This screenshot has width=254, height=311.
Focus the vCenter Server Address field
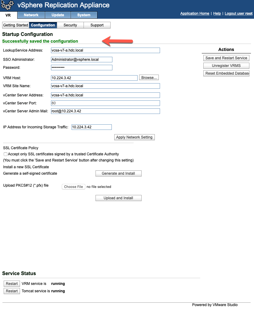(x=105, y=95)
